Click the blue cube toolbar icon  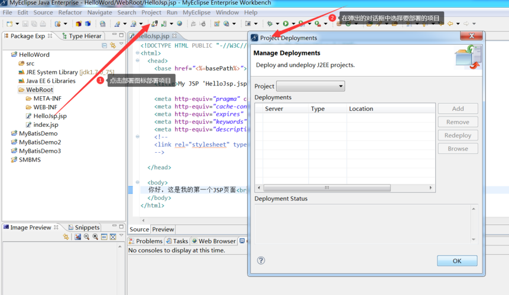pyautogui.click(x=87, y=24)
